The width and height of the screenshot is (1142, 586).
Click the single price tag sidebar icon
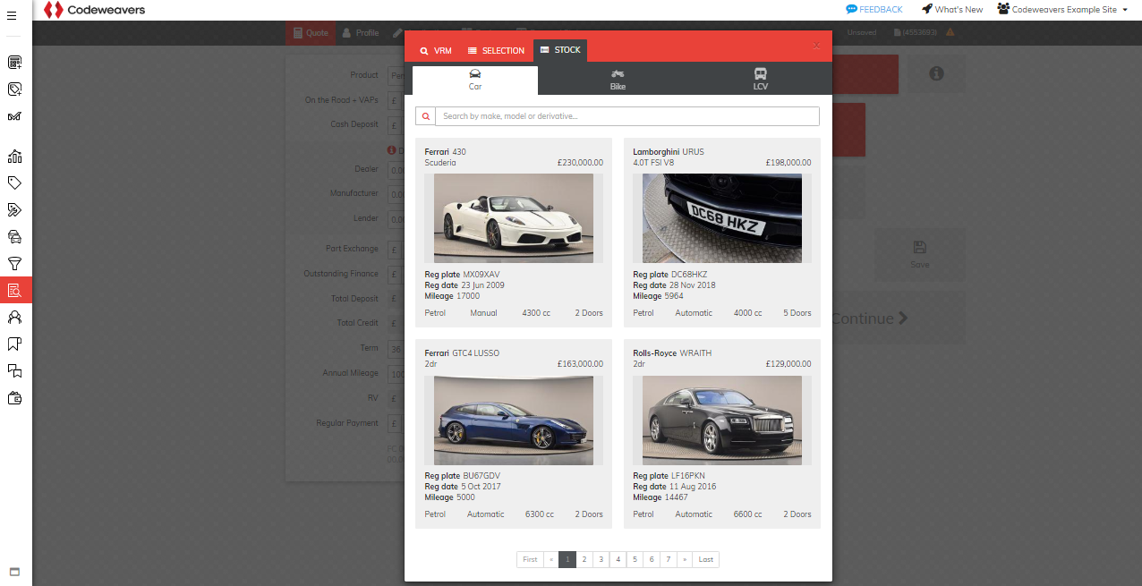(14, 183)
